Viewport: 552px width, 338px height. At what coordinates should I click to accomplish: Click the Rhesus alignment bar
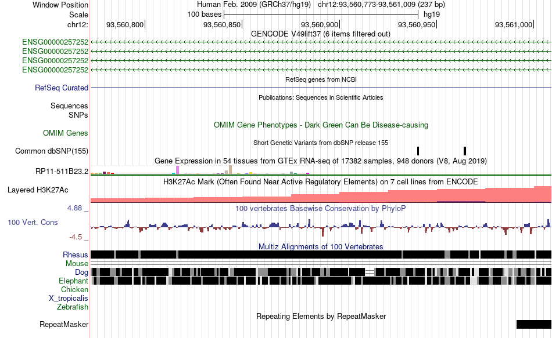(x=321, y=255)
